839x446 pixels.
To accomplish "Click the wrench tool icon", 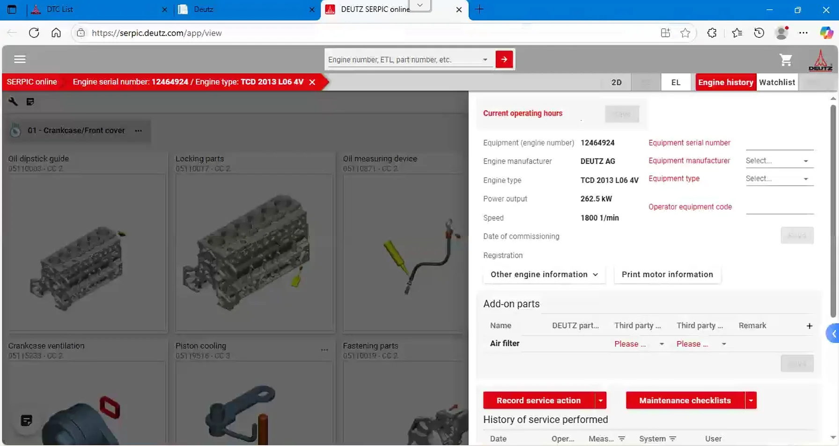I will (13, 102).
